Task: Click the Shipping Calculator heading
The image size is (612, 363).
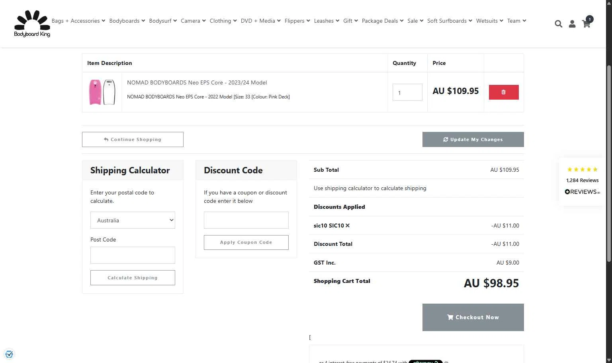Action: (x=130, y=170)
